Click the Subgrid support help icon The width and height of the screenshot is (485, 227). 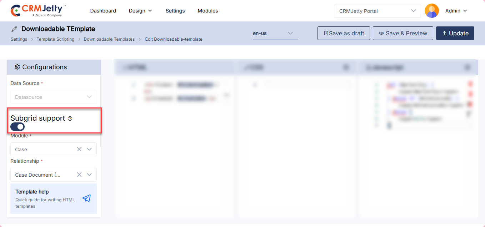point(70,118)
